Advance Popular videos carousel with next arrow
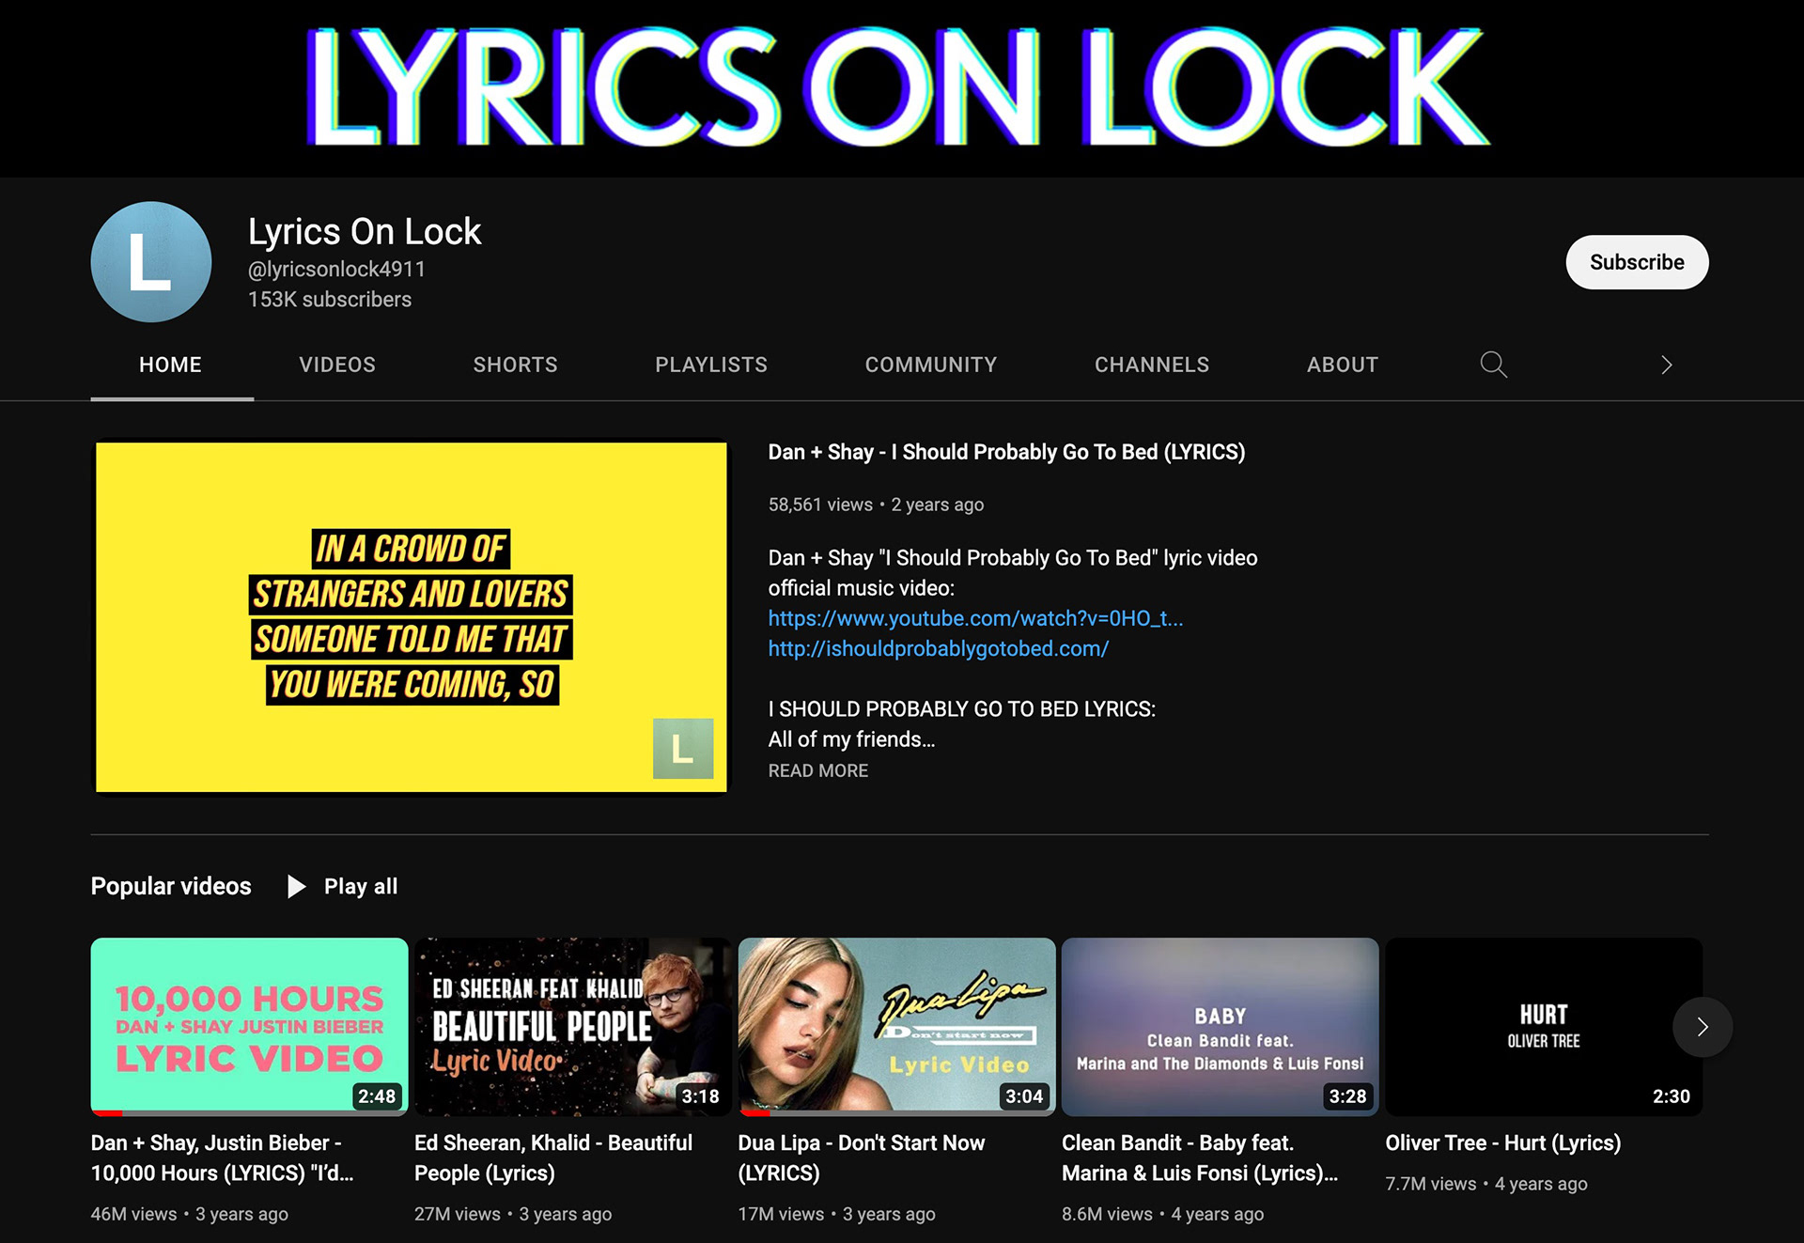The height and width of the screenshot is (1243, 1804). [x=1702, y=1027]
